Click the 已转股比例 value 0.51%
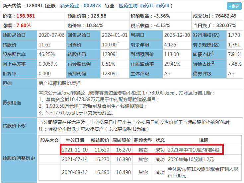Image resolution: width=244 pixels, height=183 pixels. (x=109, y=64)
